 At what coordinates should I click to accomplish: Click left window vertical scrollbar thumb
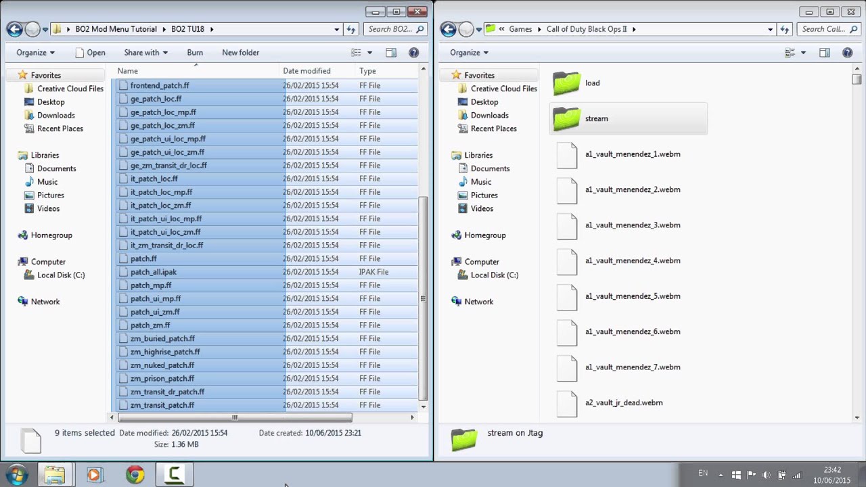pos(423,298)
